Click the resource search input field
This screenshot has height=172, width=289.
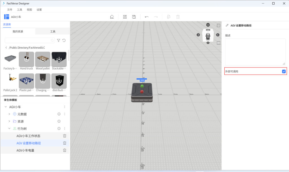coord(29,40)
